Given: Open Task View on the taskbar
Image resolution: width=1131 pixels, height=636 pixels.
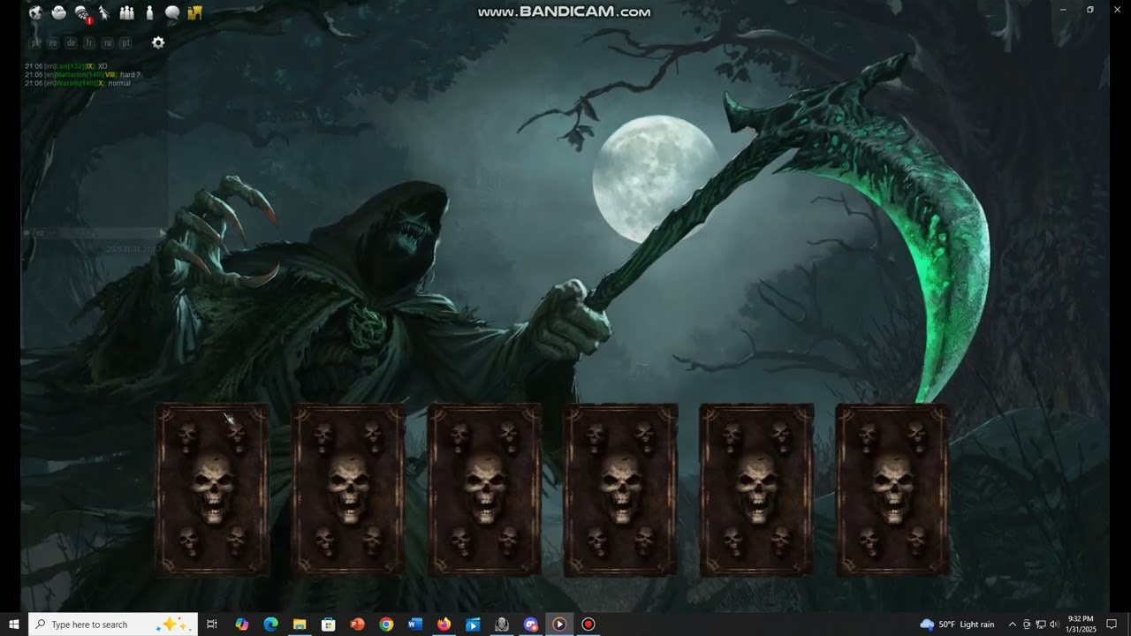Looking at the screenshot, I should pos(212,625).
